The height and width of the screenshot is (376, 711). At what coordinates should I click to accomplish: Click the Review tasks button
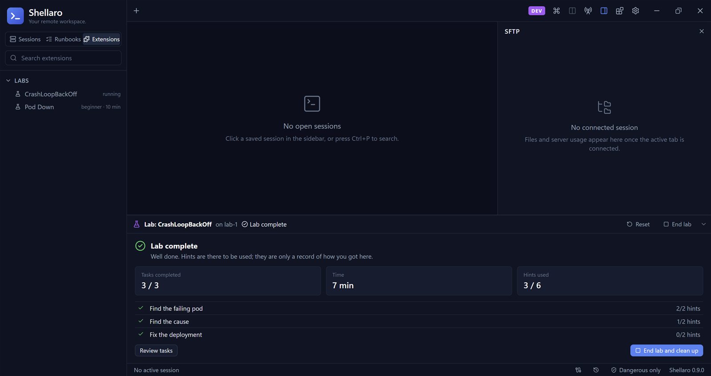point(156,351)
